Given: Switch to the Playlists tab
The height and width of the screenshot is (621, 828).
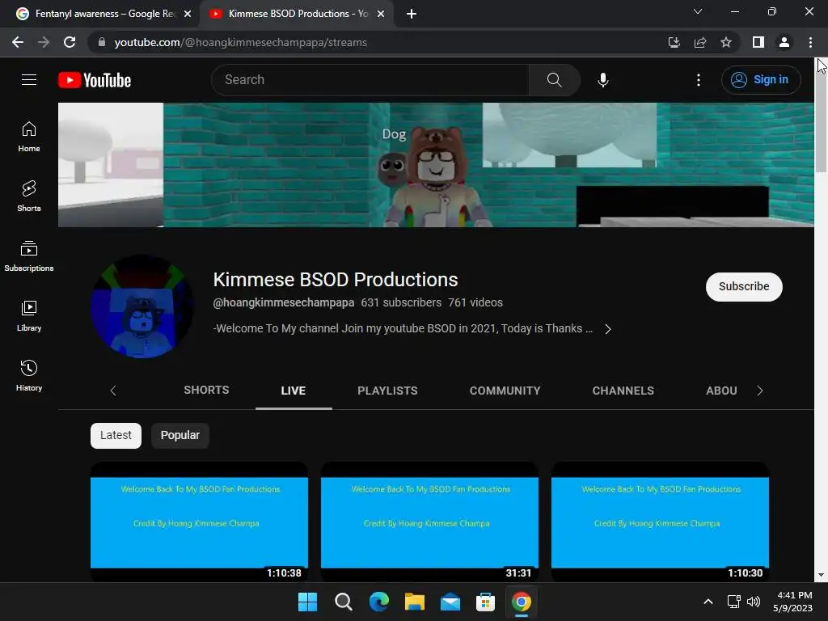Looking at the screenshot, I should [387, 391].
